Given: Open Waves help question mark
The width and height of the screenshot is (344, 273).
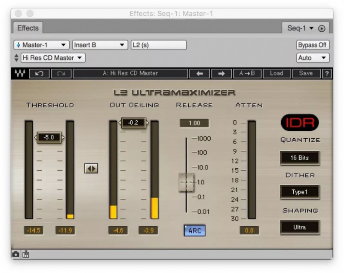Looking at the screenshot, I should click(327, 73).
